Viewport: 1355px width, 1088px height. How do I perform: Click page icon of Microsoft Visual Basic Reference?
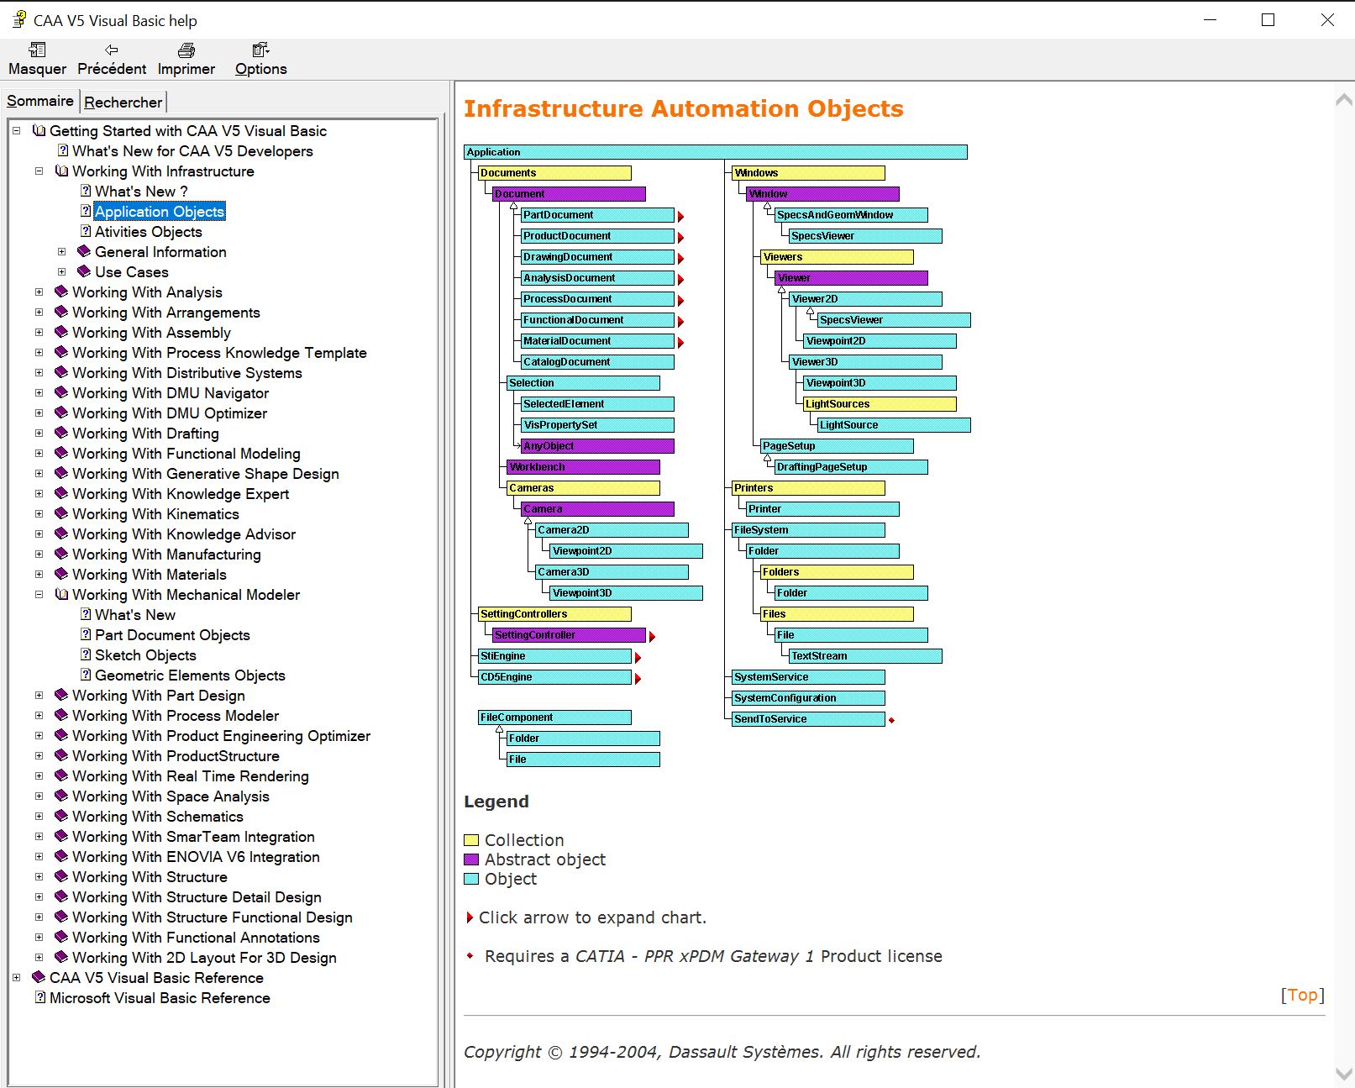(x=40, y=997)
